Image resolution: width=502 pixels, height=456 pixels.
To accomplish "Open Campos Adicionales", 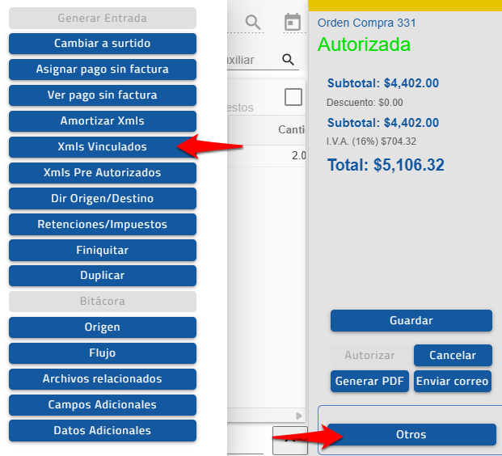I will pyautogui.click(x=103, y=405).
